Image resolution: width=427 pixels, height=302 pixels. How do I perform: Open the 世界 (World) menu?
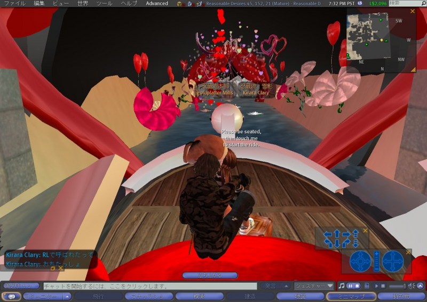pos(83,4)
